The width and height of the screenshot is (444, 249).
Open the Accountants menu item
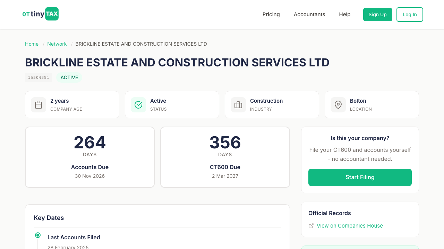click(x=309, y=14)
